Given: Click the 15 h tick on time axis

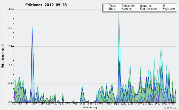Looking at the screenshot, I should [115, 104].
